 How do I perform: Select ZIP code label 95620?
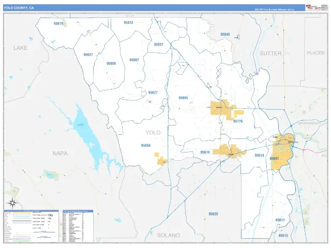(x=213, y=214)
